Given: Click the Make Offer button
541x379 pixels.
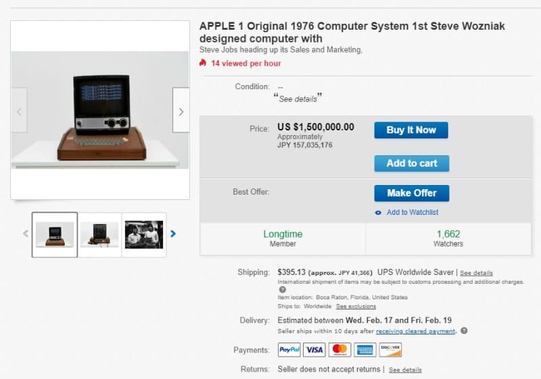Looking at the screenshot, I should click(412, 193).
